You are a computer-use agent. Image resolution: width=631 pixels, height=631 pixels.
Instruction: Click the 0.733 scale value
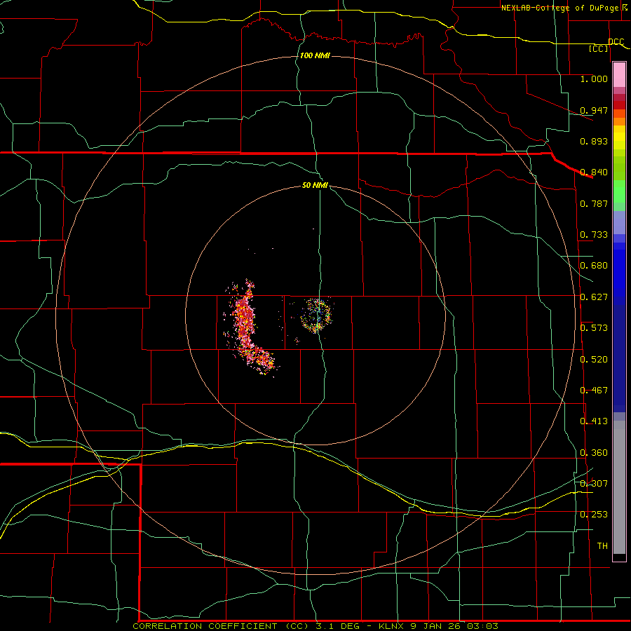pos(594,235)
